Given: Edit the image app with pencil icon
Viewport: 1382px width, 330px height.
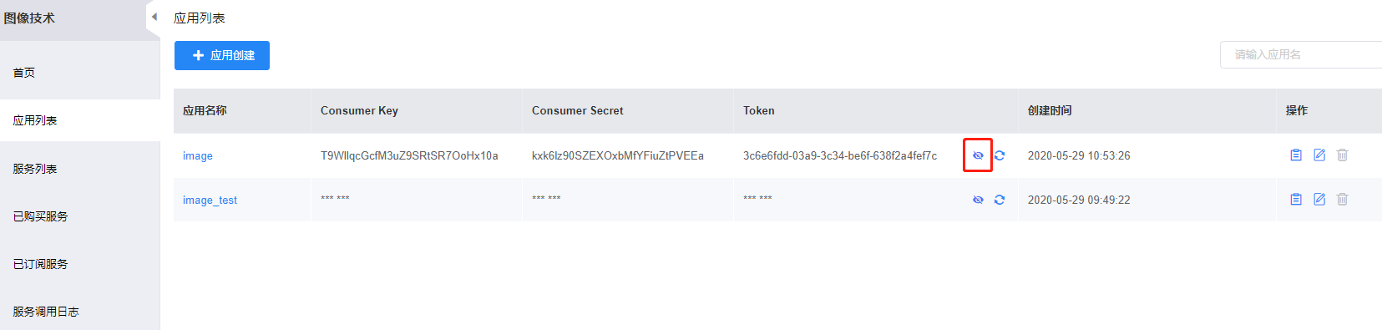Looking at the screenshot, I should pos(1319,155).
